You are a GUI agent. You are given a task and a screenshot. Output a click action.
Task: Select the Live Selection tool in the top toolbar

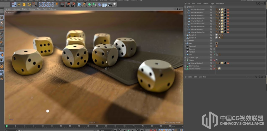pyautogui.click(x=14, y=4)
